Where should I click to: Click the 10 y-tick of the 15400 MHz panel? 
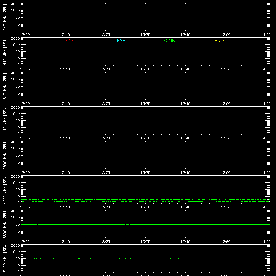(18, 266)
